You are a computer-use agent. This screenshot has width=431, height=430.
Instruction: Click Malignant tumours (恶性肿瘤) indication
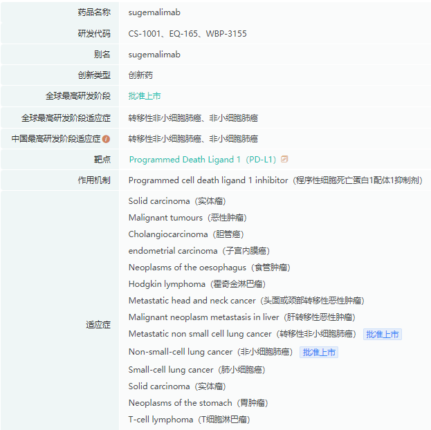[x=187, y=218]
